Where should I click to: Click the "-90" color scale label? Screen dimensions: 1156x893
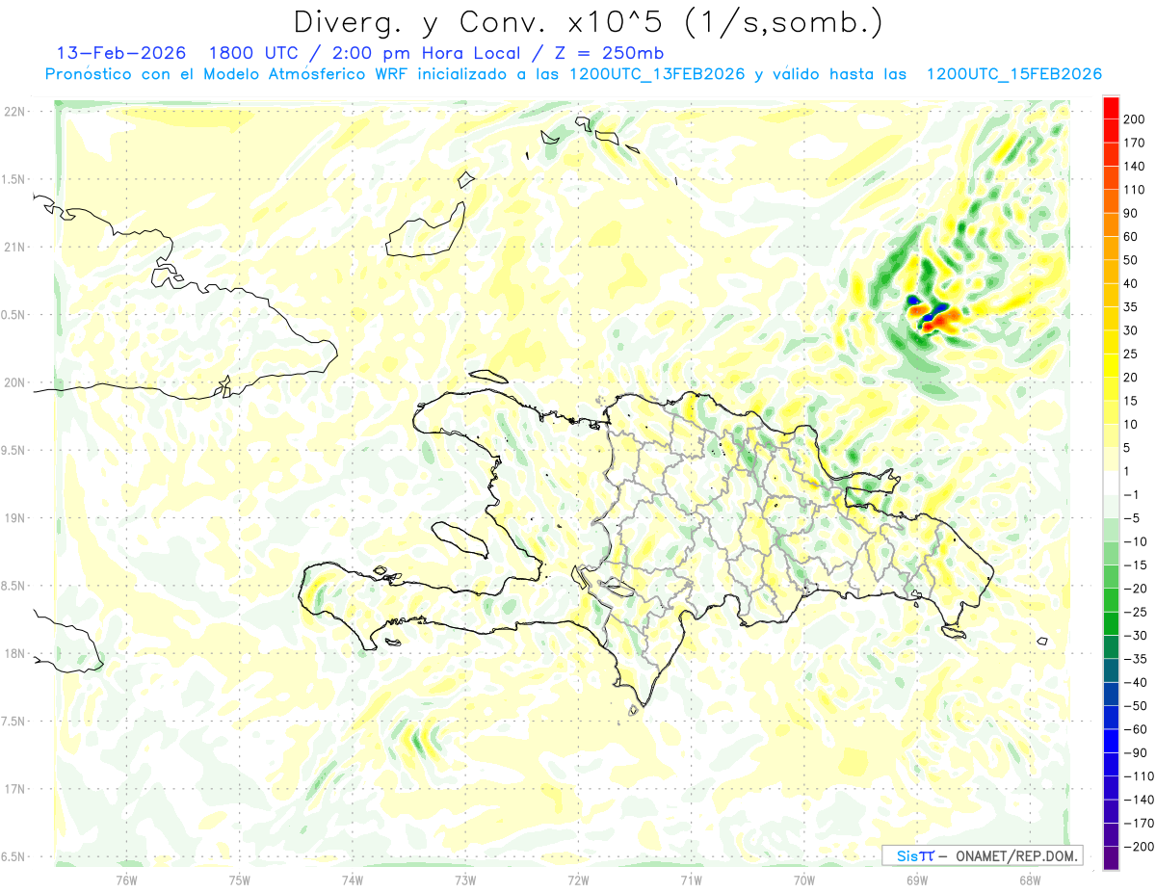tap(1135, 753)
